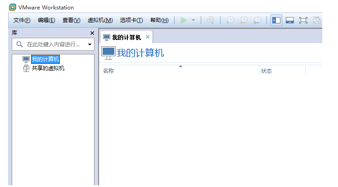Click the take snapshot icon

pos(230,20)
